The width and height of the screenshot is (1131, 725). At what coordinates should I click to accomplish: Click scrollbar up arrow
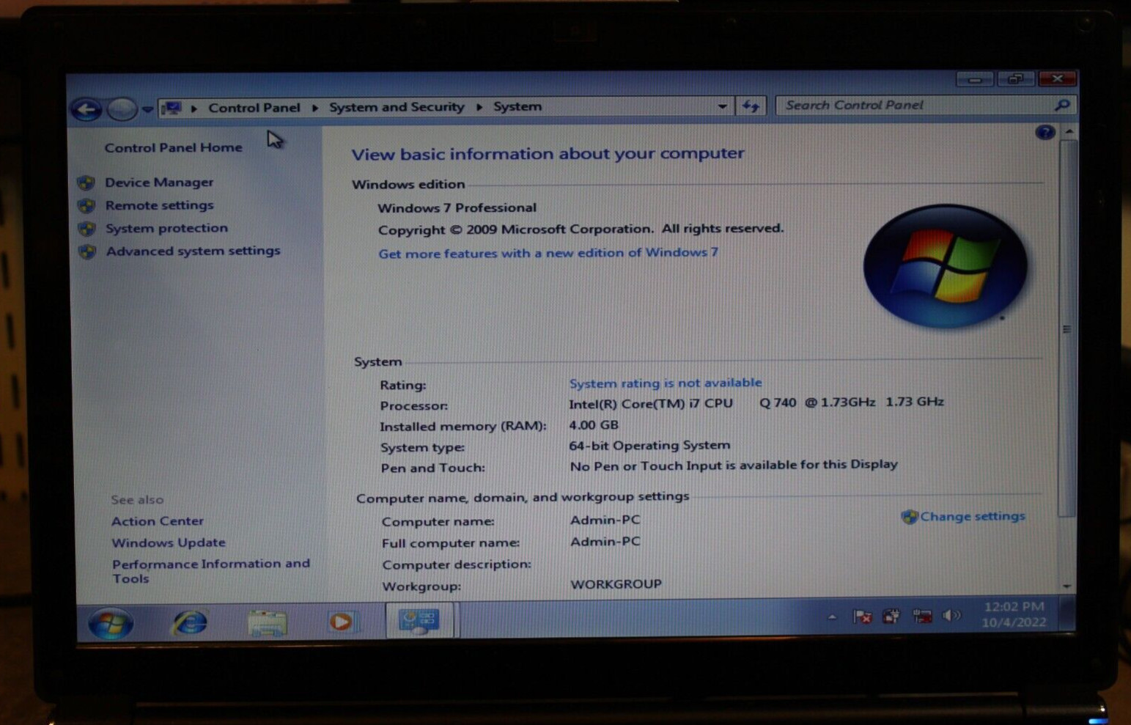(x=1069, y=131)
